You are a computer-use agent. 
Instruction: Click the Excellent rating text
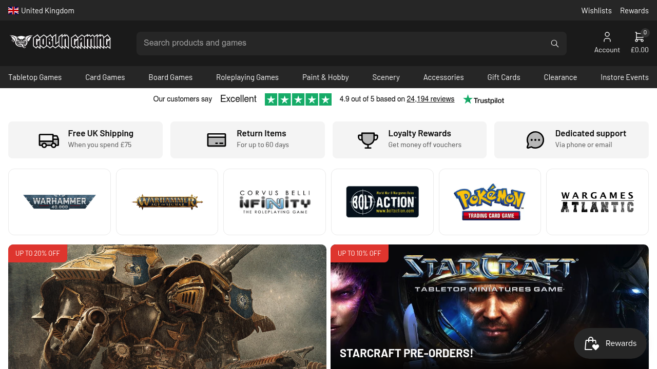pyautogui.click(x=238, y=99)
